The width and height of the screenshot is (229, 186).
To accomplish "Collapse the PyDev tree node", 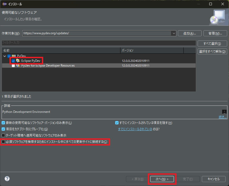I will coord(4,56).
